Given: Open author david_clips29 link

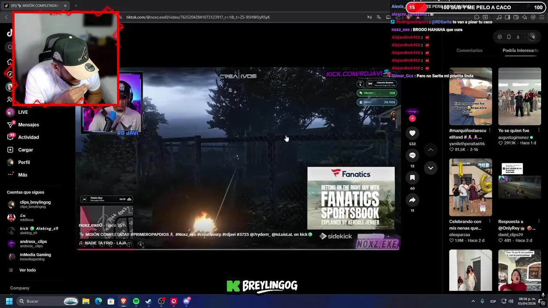Looking at the screenshot, I should (510, 234).
